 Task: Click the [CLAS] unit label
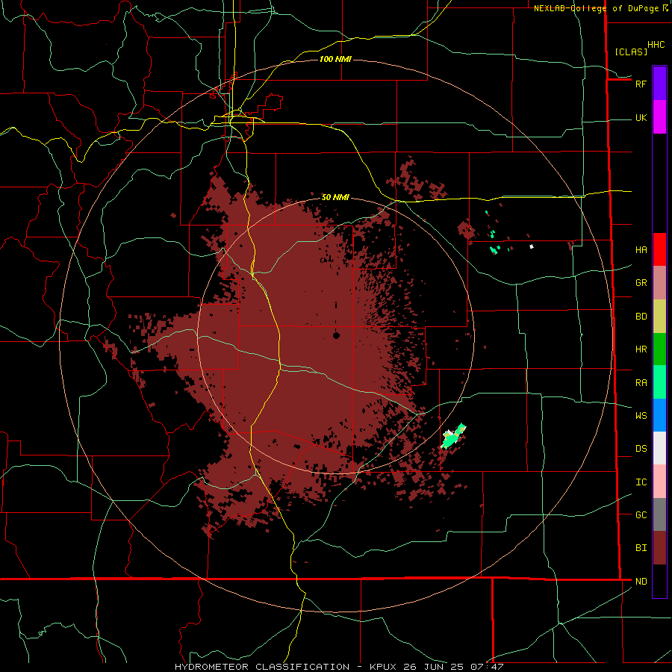click(x=631, y=52)
